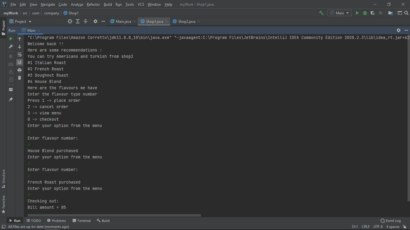Change file encoding UTF-8 selector
This screenshot has height=230, width=410.
point(378,227)
